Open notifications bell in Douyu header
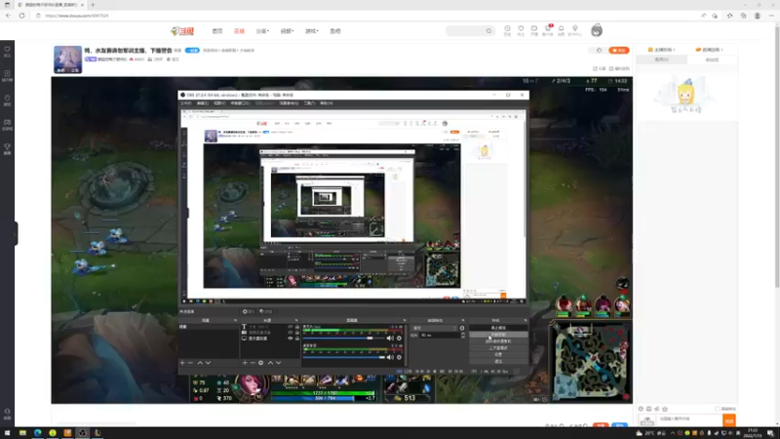Screen dimensions: 780x439 coord(562,30)
